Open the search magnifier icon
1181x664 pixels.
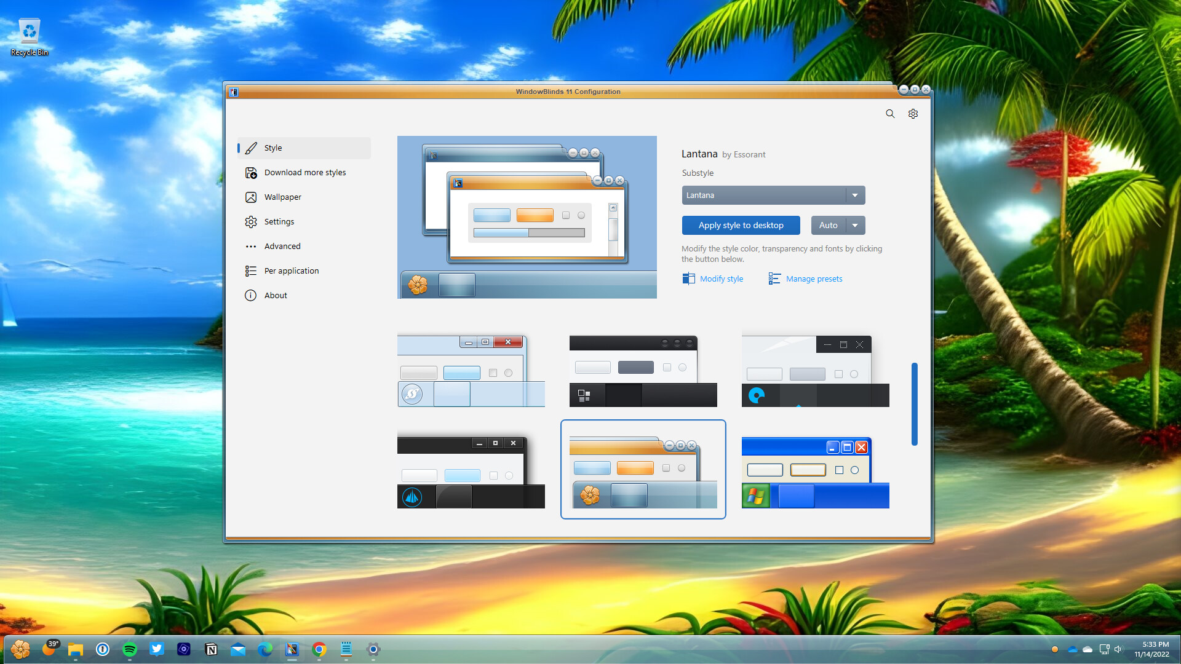click(890, 114)
